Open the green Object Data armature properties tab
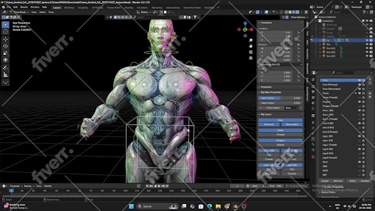This screenshot has width=375, height=211. click(313, 139)
